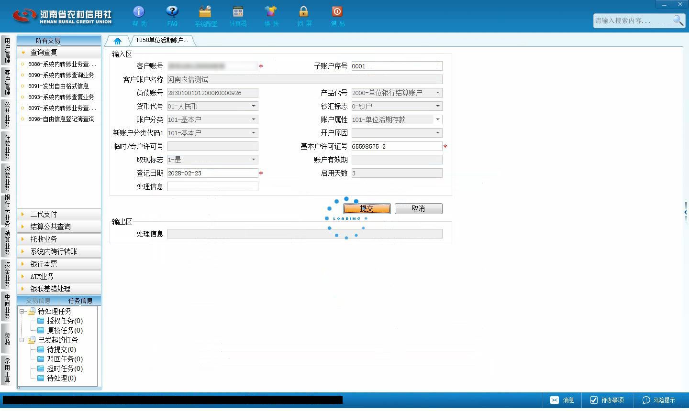Collapse the 查询查复 section
The height and width of the screenshot is (411, 689).
[59, 52]
